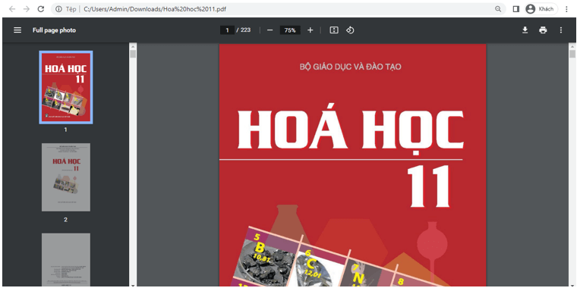
Task: Click document scrollbar up arrow
Action: point(572,46)
